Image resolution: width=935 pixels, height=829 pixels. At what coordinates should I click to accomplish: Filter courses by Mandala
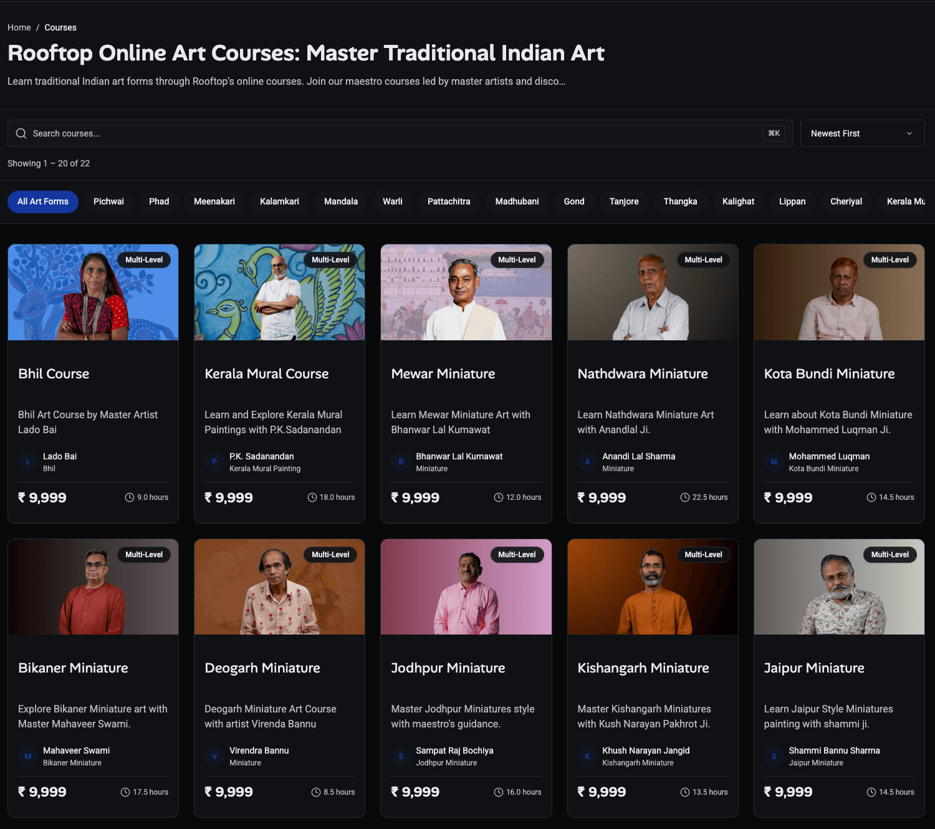[341, 202]
